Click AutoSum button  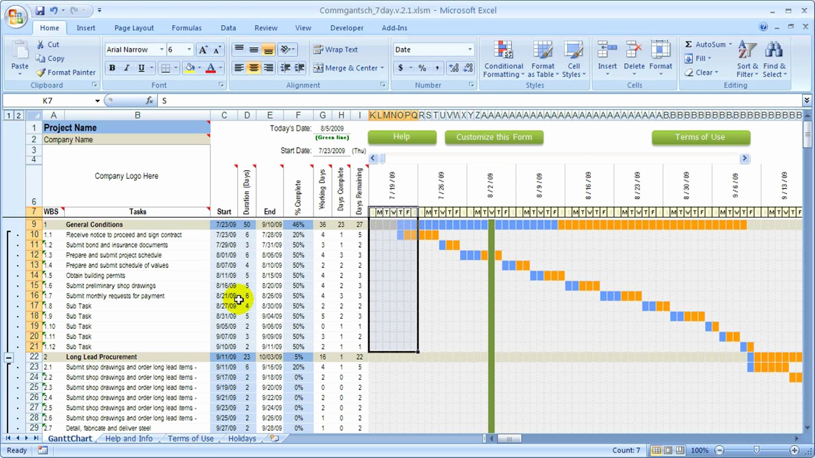705,45
